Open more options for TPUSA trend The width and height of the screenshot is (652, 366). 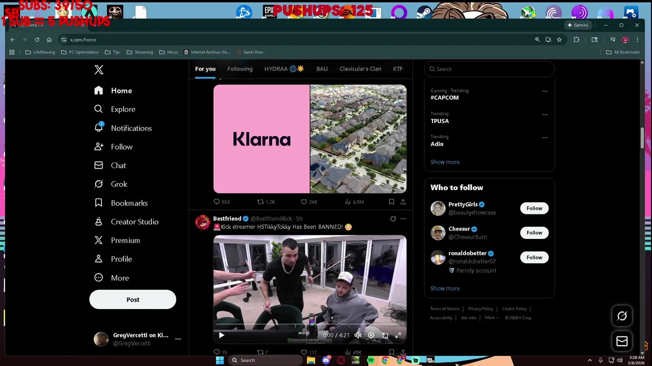(545, 114)
